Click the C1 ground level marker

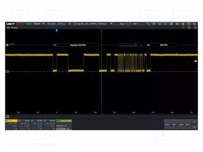point(7,72)
